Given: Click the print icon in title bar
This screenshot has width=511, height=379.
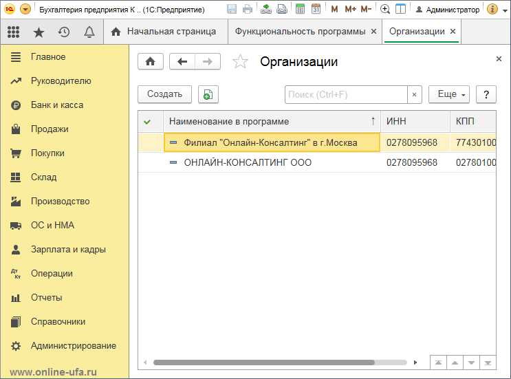Looking at the screenshot, I should [248, 9].
